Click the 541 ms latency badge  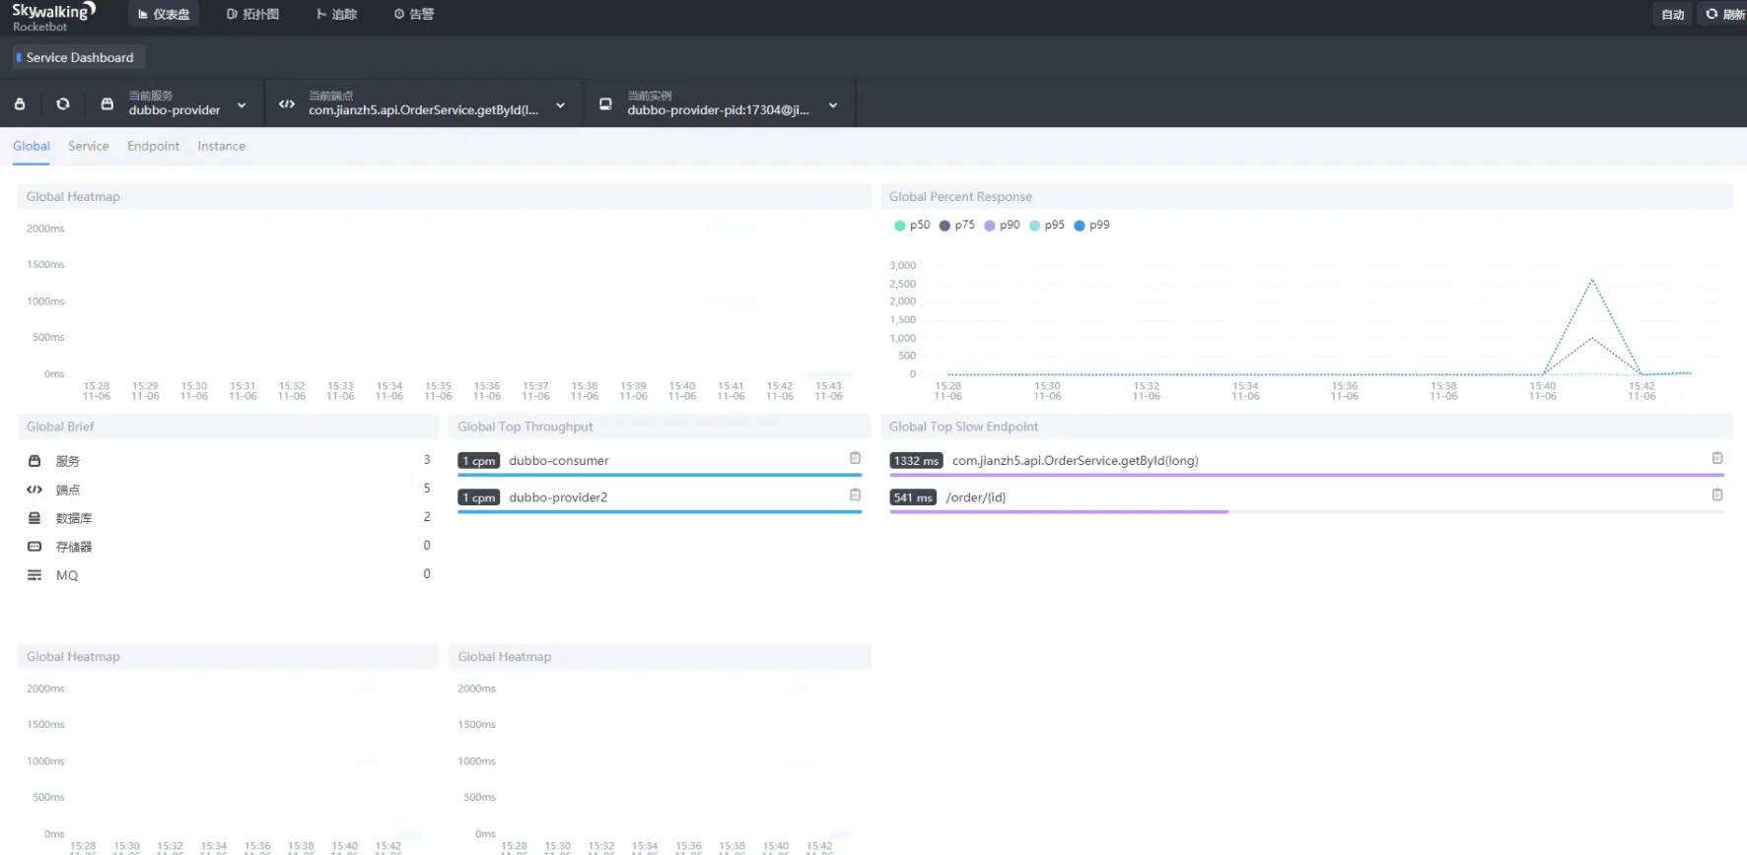coord(913,497)
